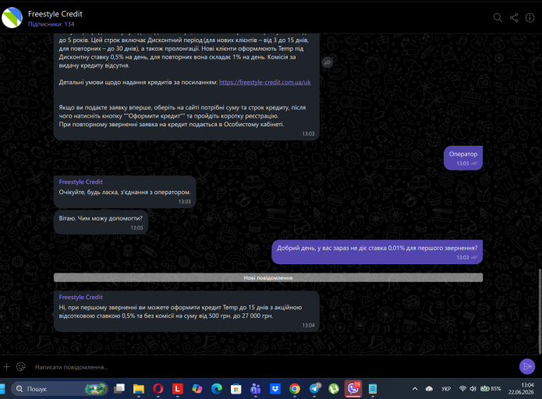Open the freestyle-credit.com.ua/uk link

click(265, 83)
